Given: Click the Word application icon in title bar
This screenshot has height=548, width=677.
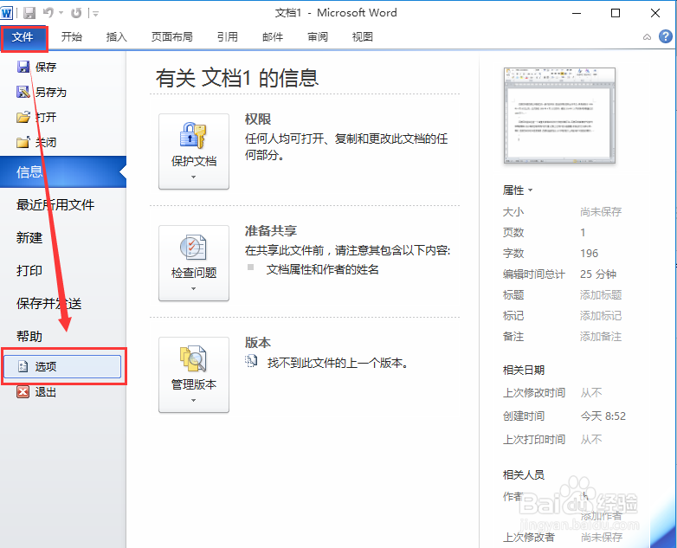Looking at the screenshot, I should click(6, 13).
